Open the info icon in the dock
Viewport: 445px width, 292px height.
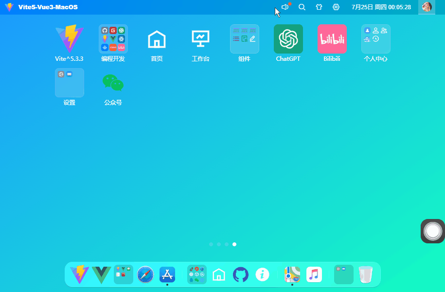[263, 274]
